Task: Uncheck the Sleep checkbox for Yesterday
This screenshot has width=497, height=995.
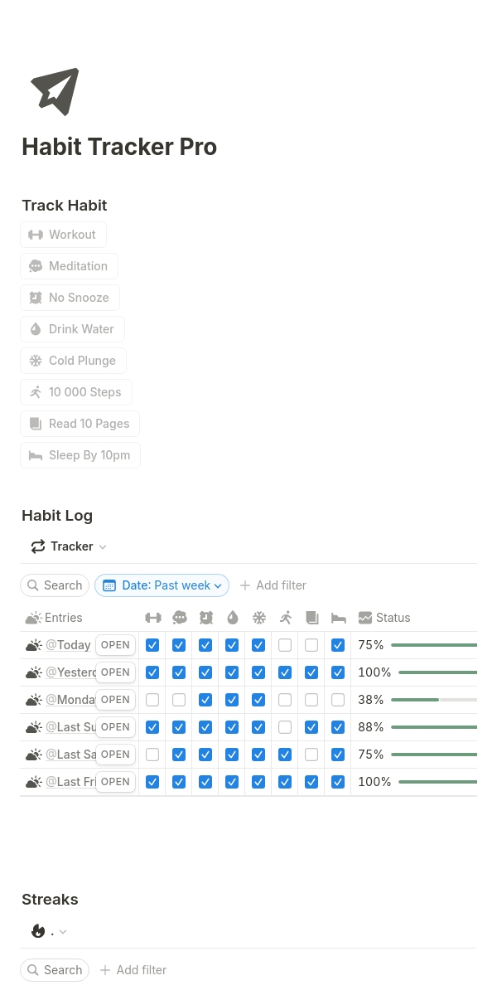Action: point(338,672)
